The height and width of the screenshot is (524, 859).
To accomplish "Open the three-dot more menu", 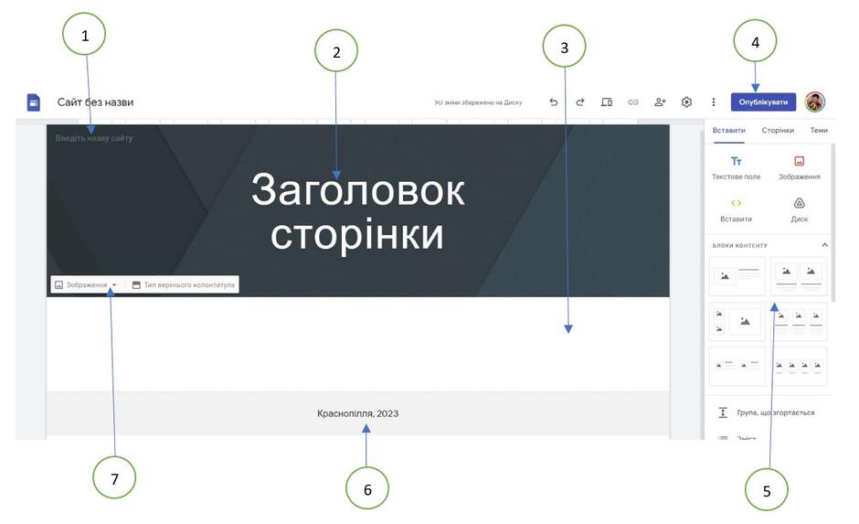I will coord(714,102).
